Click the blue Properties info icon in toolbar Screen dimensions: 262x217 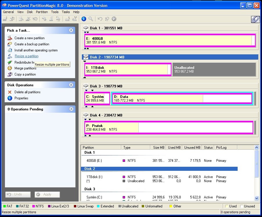(x=84, y=19)
